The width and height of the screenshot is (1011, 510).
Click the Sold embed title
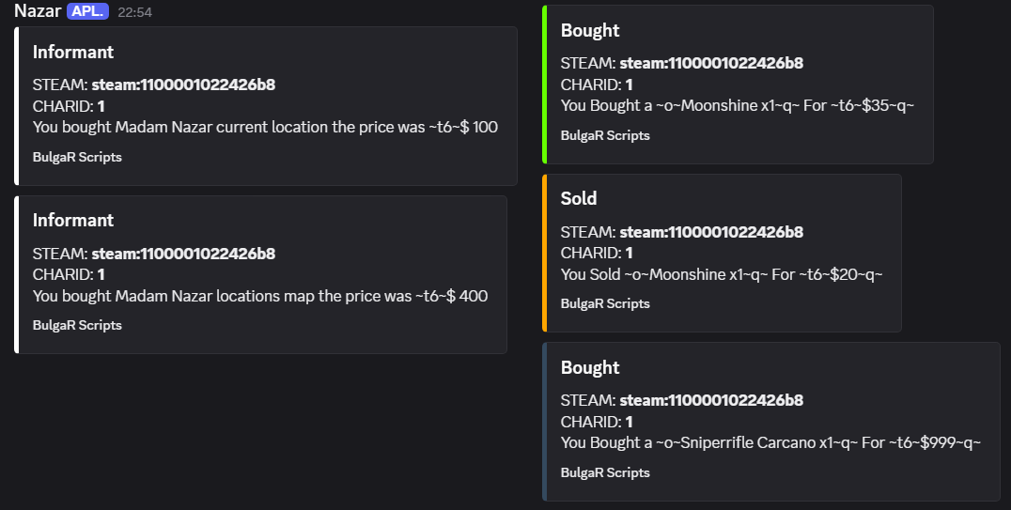(579, 198)
